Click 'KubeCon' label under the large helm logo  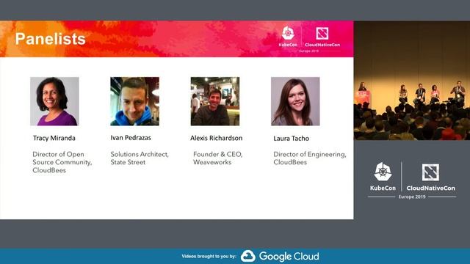[x=383, y=188]
